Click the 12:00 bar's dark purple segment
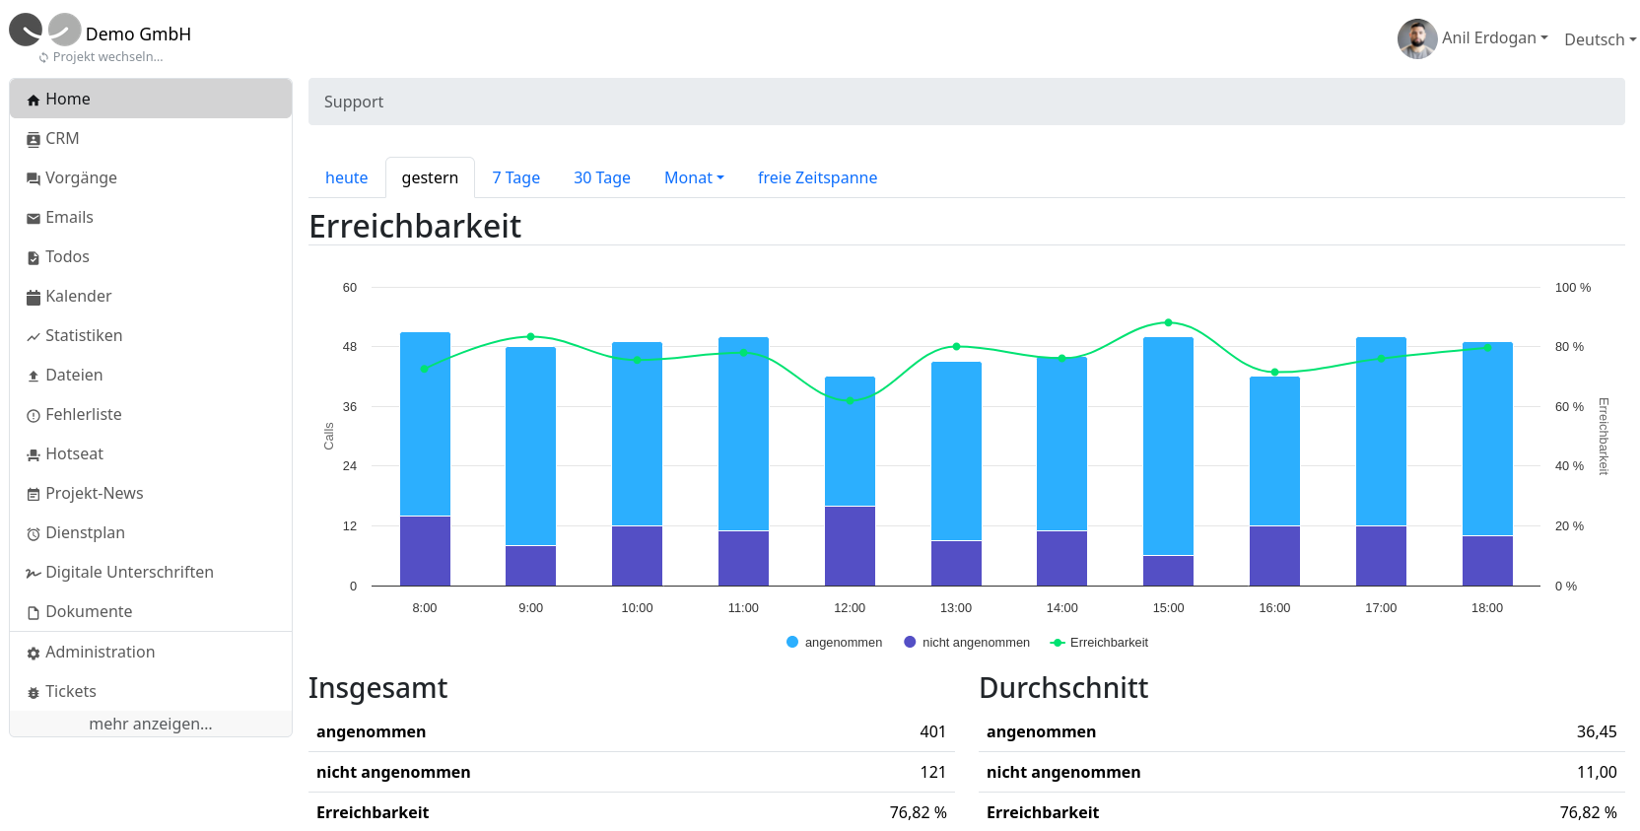The image size is (1640, 831). pos(850,546)
